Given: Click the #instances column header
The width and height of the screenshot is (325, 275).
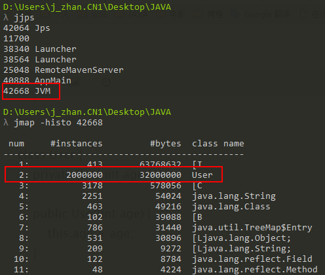Looking at the screenshot, I should [x=76, y=144].
